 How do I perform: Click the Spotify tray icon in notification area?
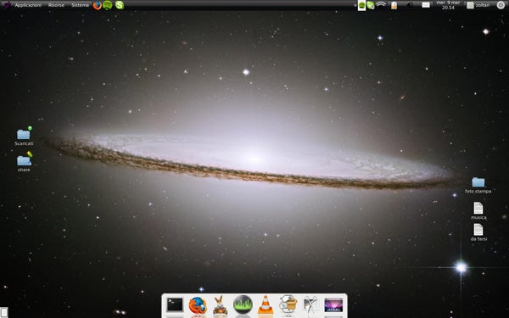tap(361, 5)
